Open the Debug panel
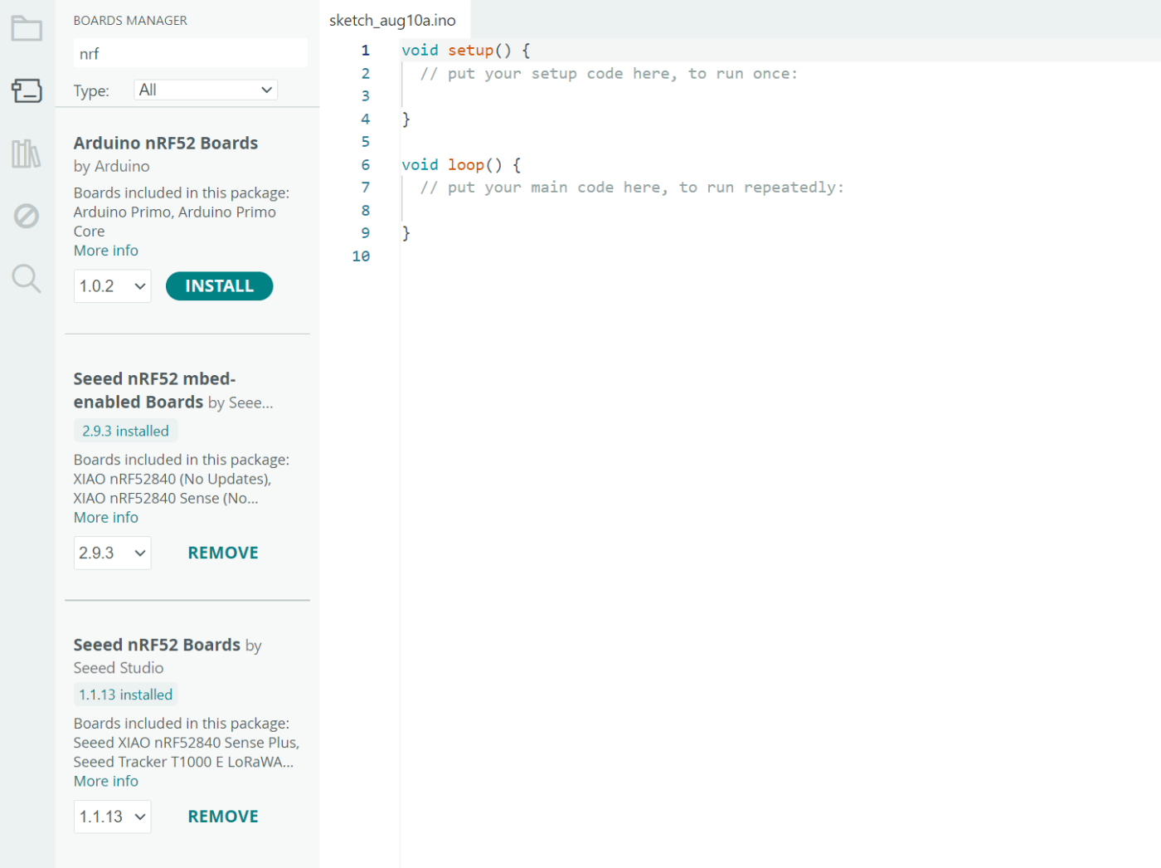 pos(27,216)
